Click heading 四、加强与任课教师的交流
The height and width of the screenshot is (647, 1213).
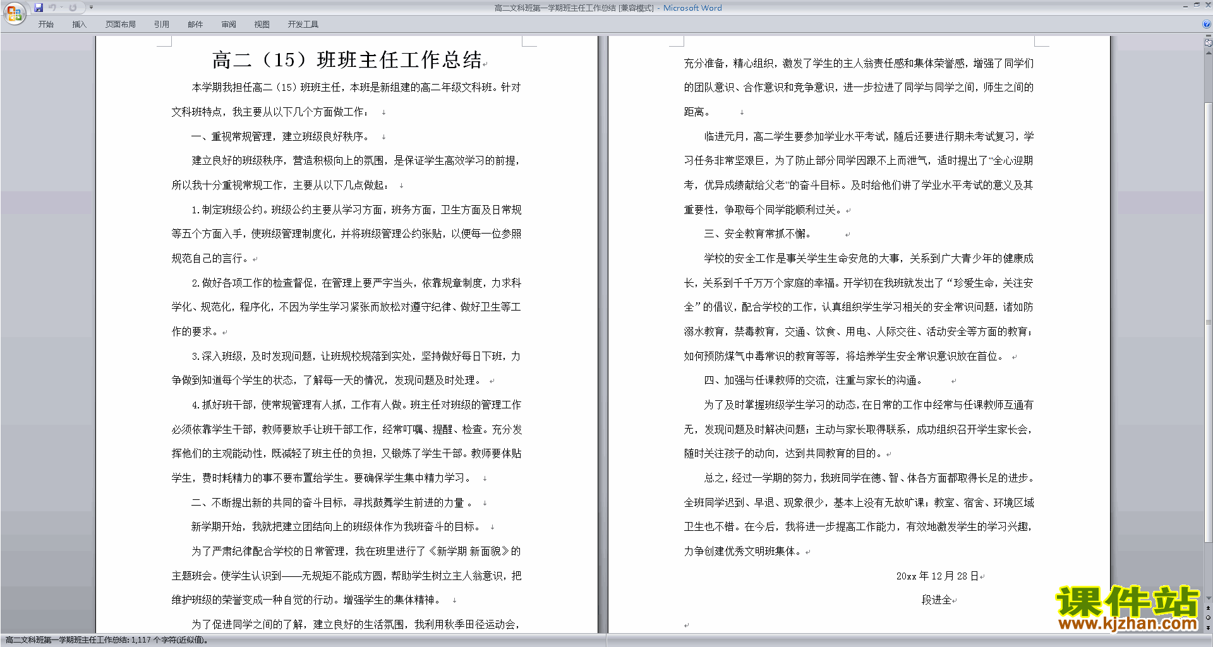tap(813, 380)
